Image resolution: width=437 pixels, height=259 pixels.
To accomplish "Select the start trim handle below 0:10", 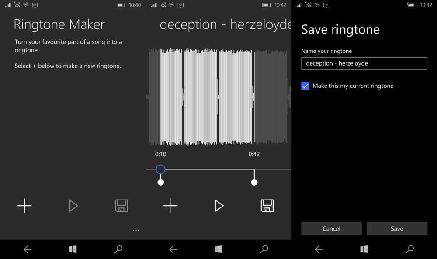I will click(161, 182).
